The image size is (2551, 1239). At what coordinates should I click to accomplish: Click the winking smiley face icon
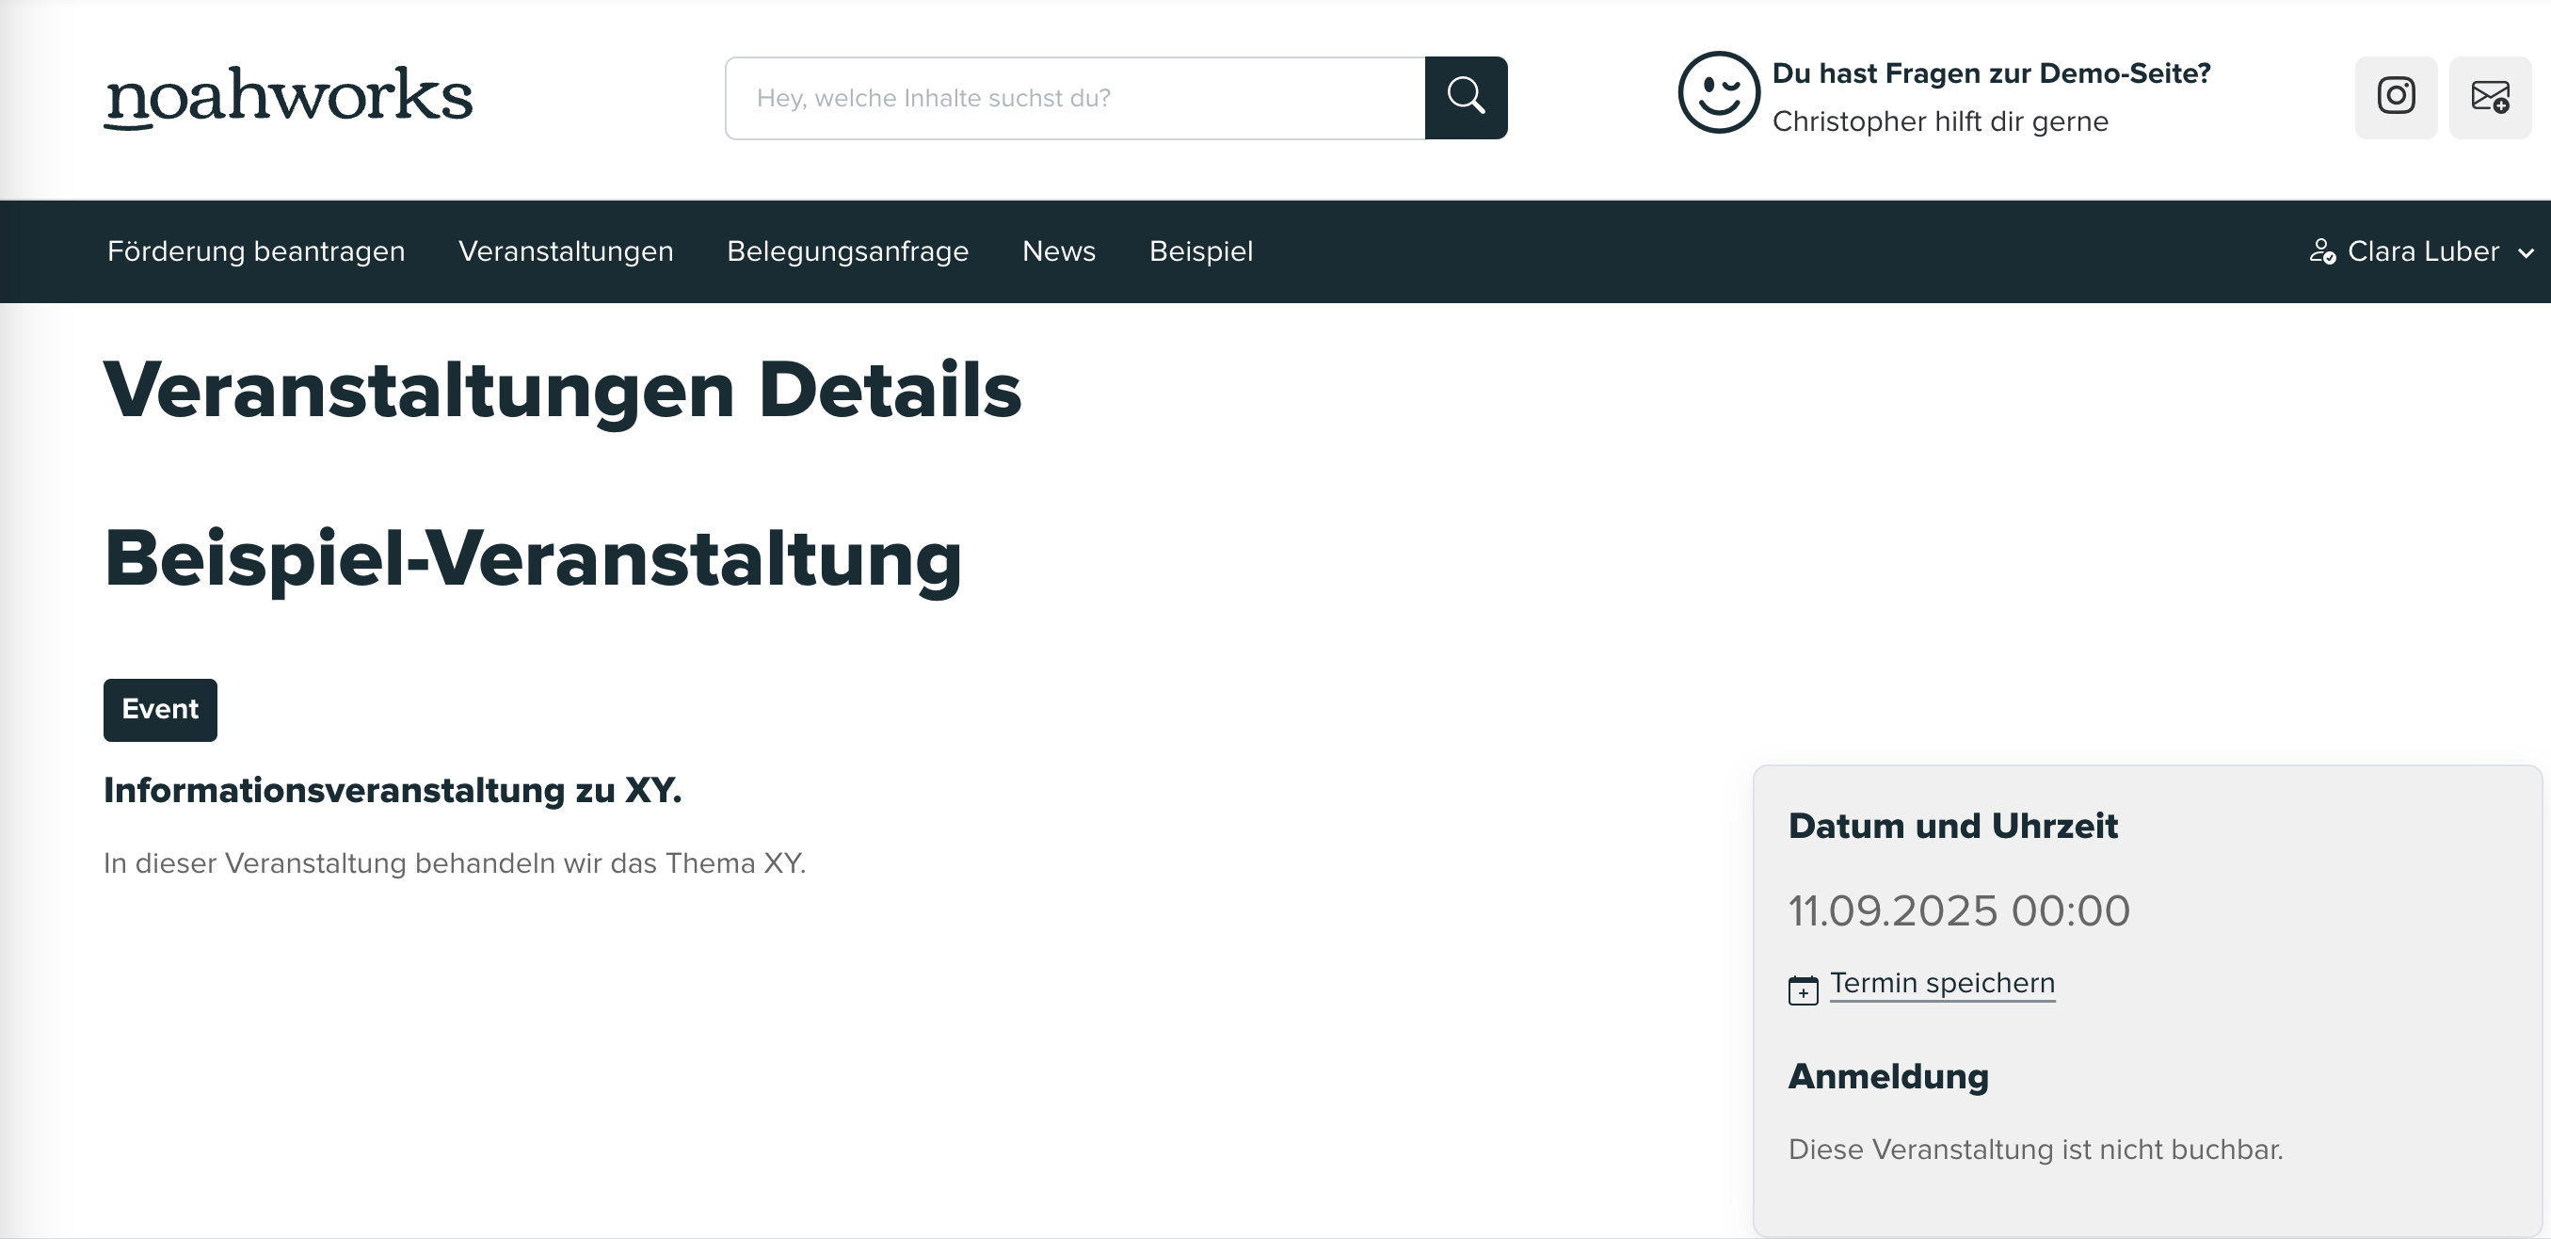(1718, 92)
